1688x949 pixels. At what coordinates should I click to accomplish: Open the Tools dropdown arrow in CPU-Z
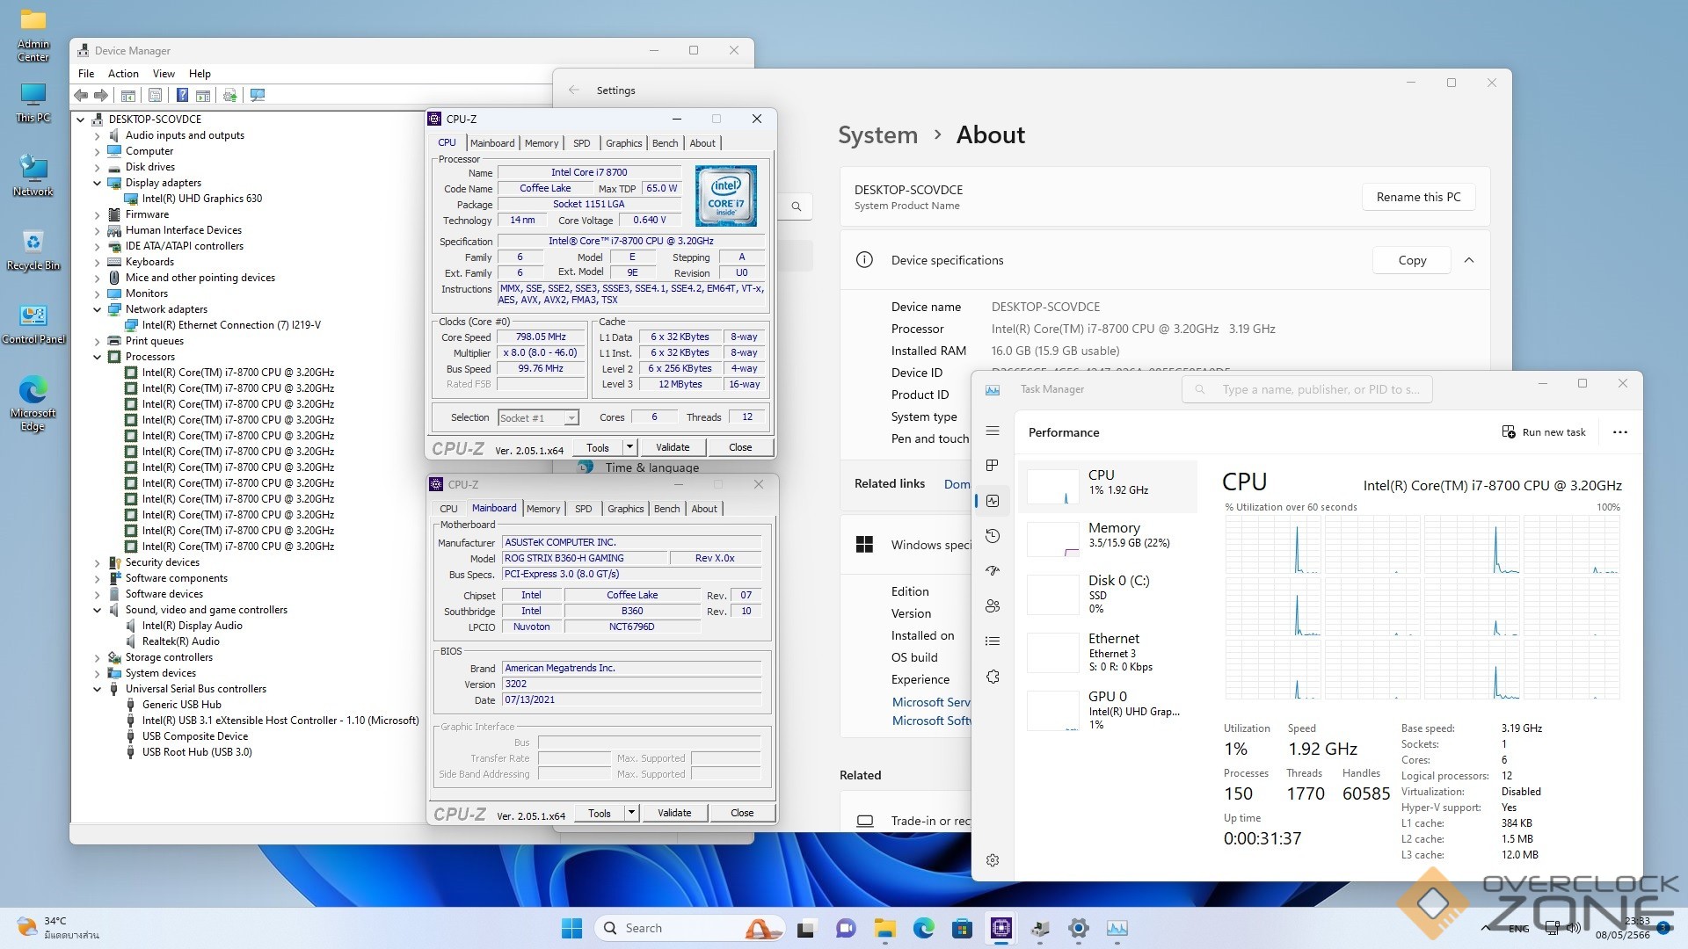(629, 447)
